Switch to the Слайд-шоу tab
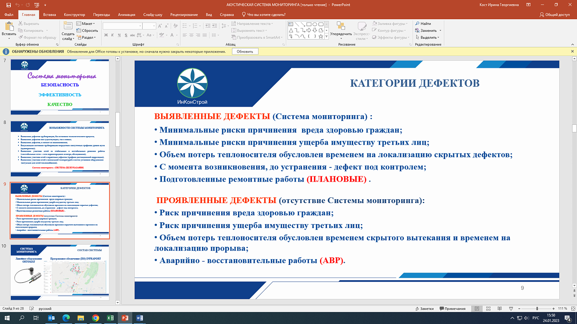This screenshot has height=324, width=577. coord(153,15)
